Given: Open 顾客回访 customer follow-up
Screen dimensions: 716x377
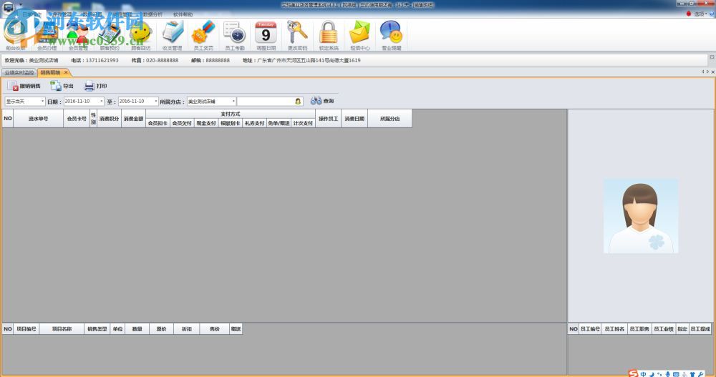Looking at the screenshot, I should 140,36.
